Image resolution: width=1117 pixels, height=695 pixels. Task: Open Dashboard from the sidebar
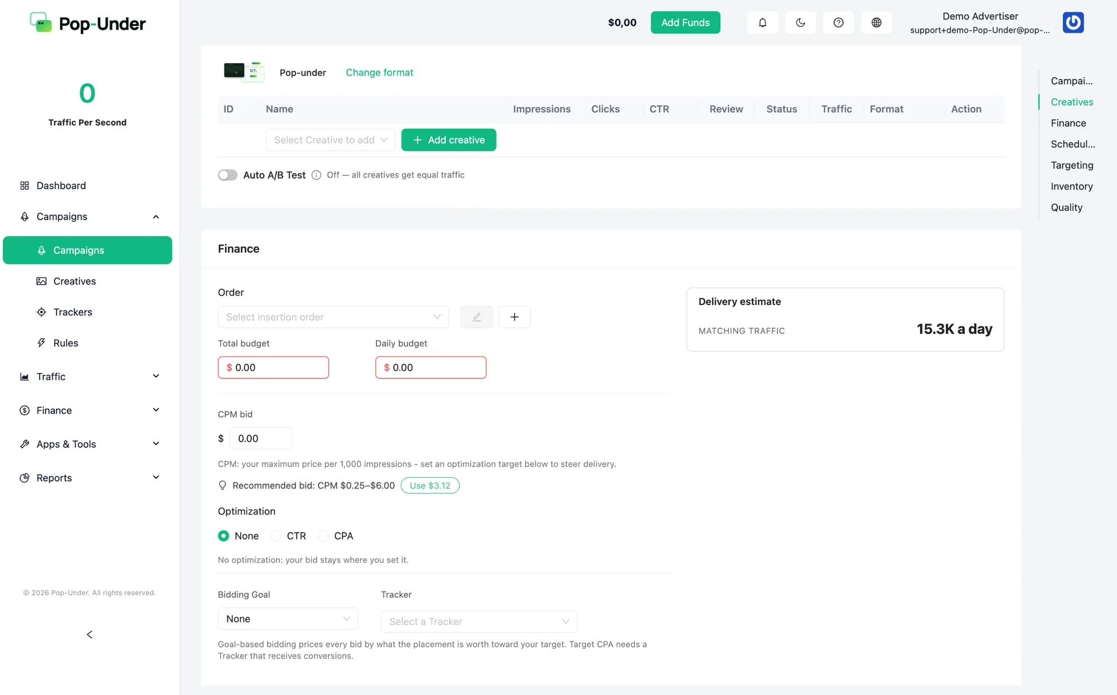pos(88,185)
